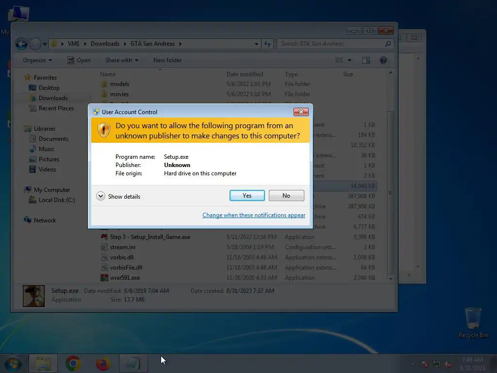This screenshot has width=497, height=373.
Task: Open Pictures library
Action: 44,159
